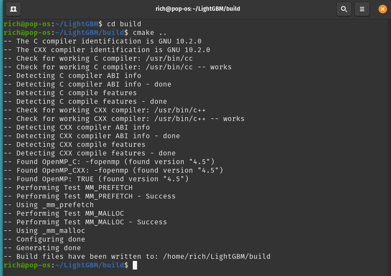Click the "cd build" command text

(x=124, y=24)
